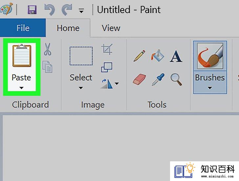Redo with the right-curved arrow
239x181 pixels.
[x=67, y=10]
